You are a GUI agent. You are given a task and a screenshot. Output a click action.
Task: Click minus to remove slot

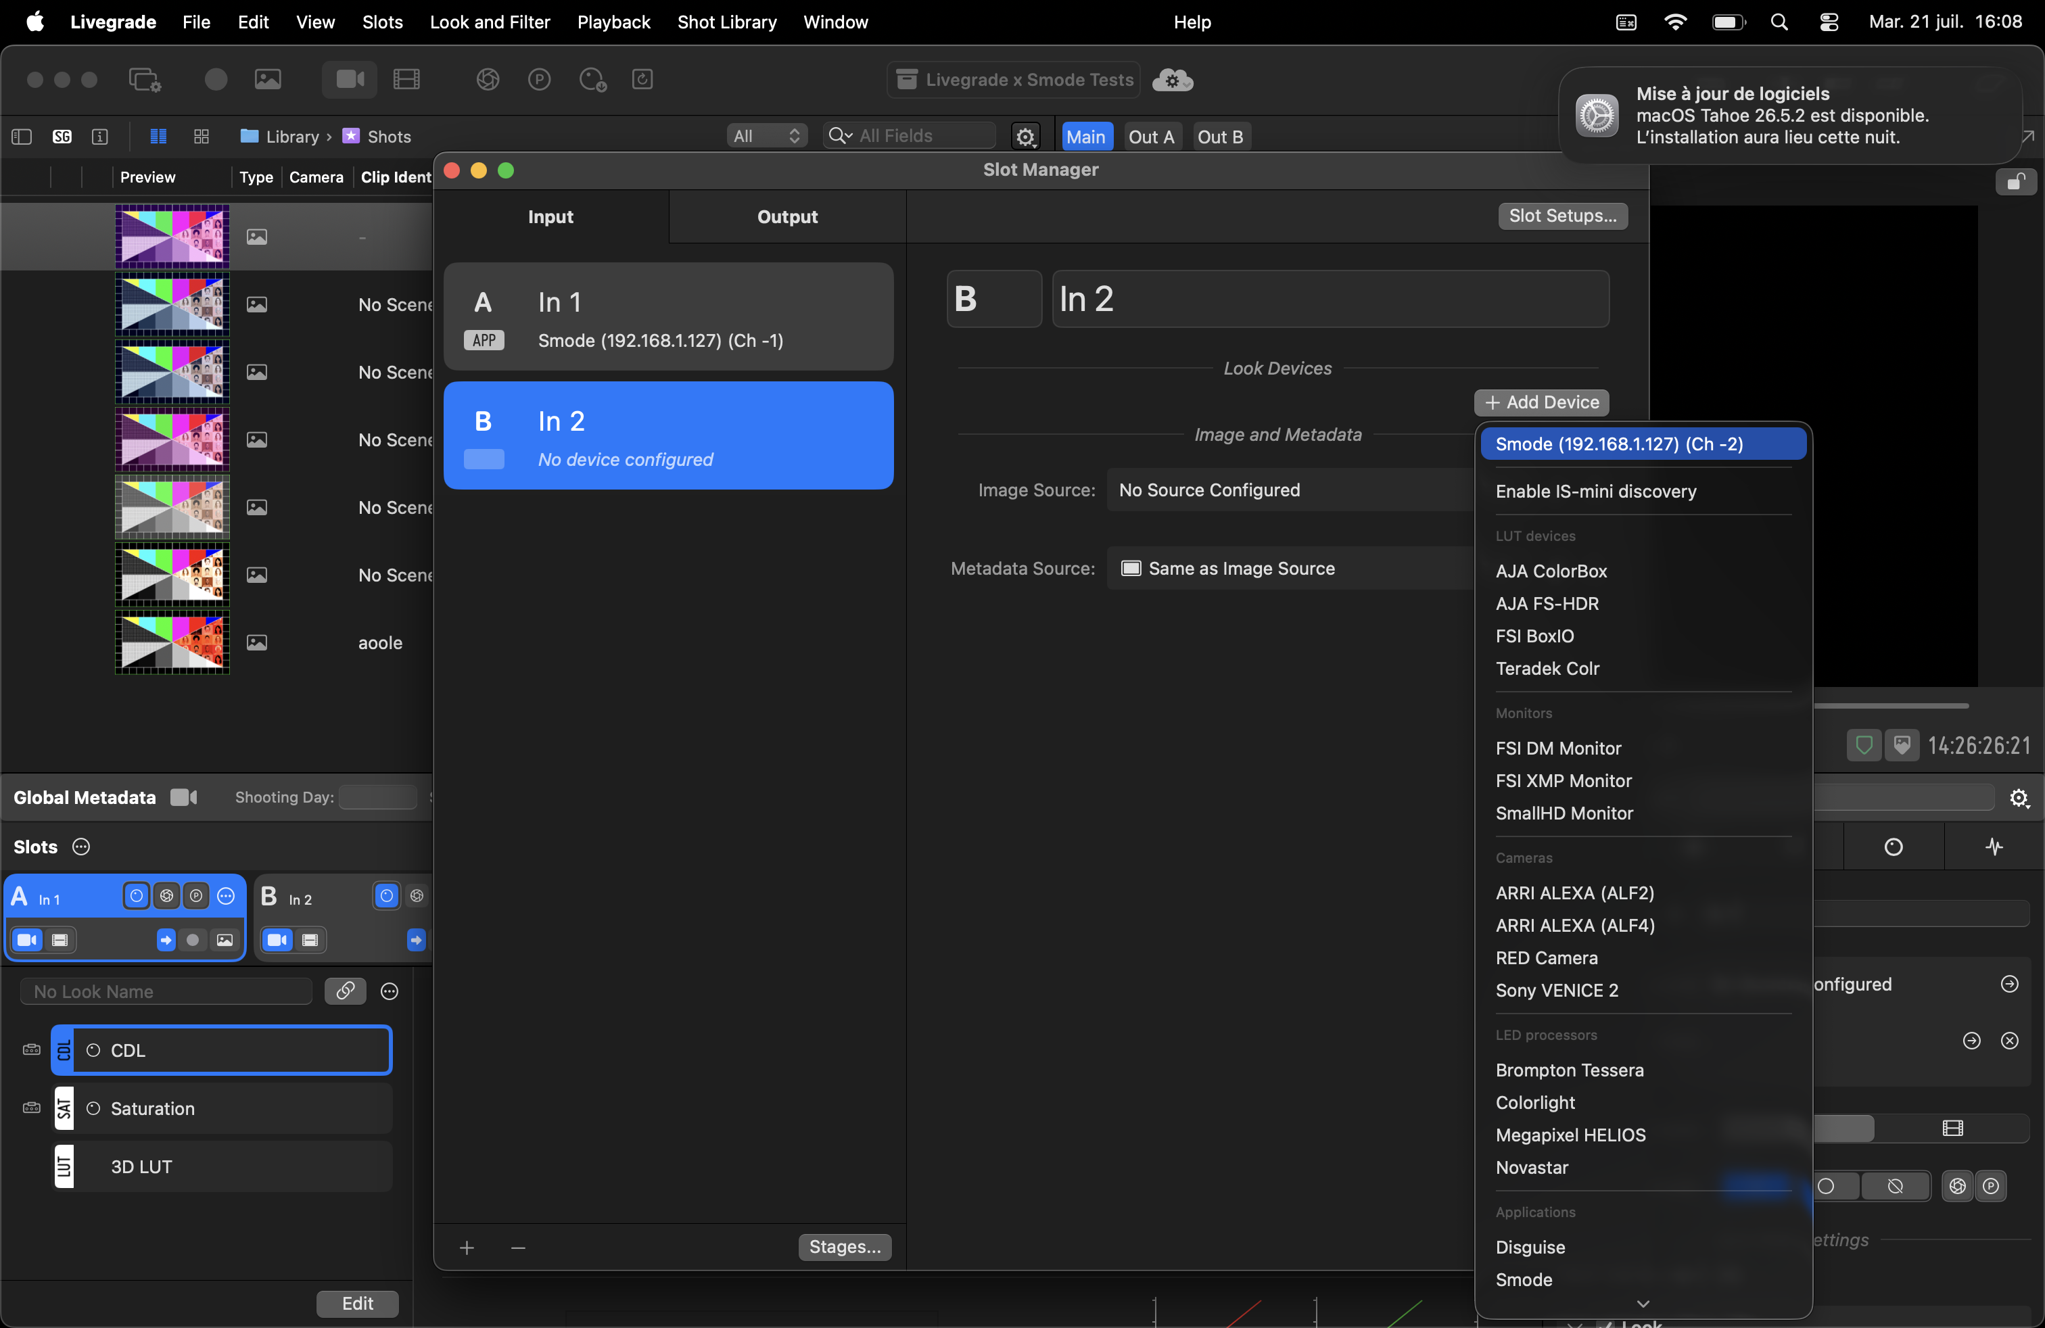point(518,1248)
